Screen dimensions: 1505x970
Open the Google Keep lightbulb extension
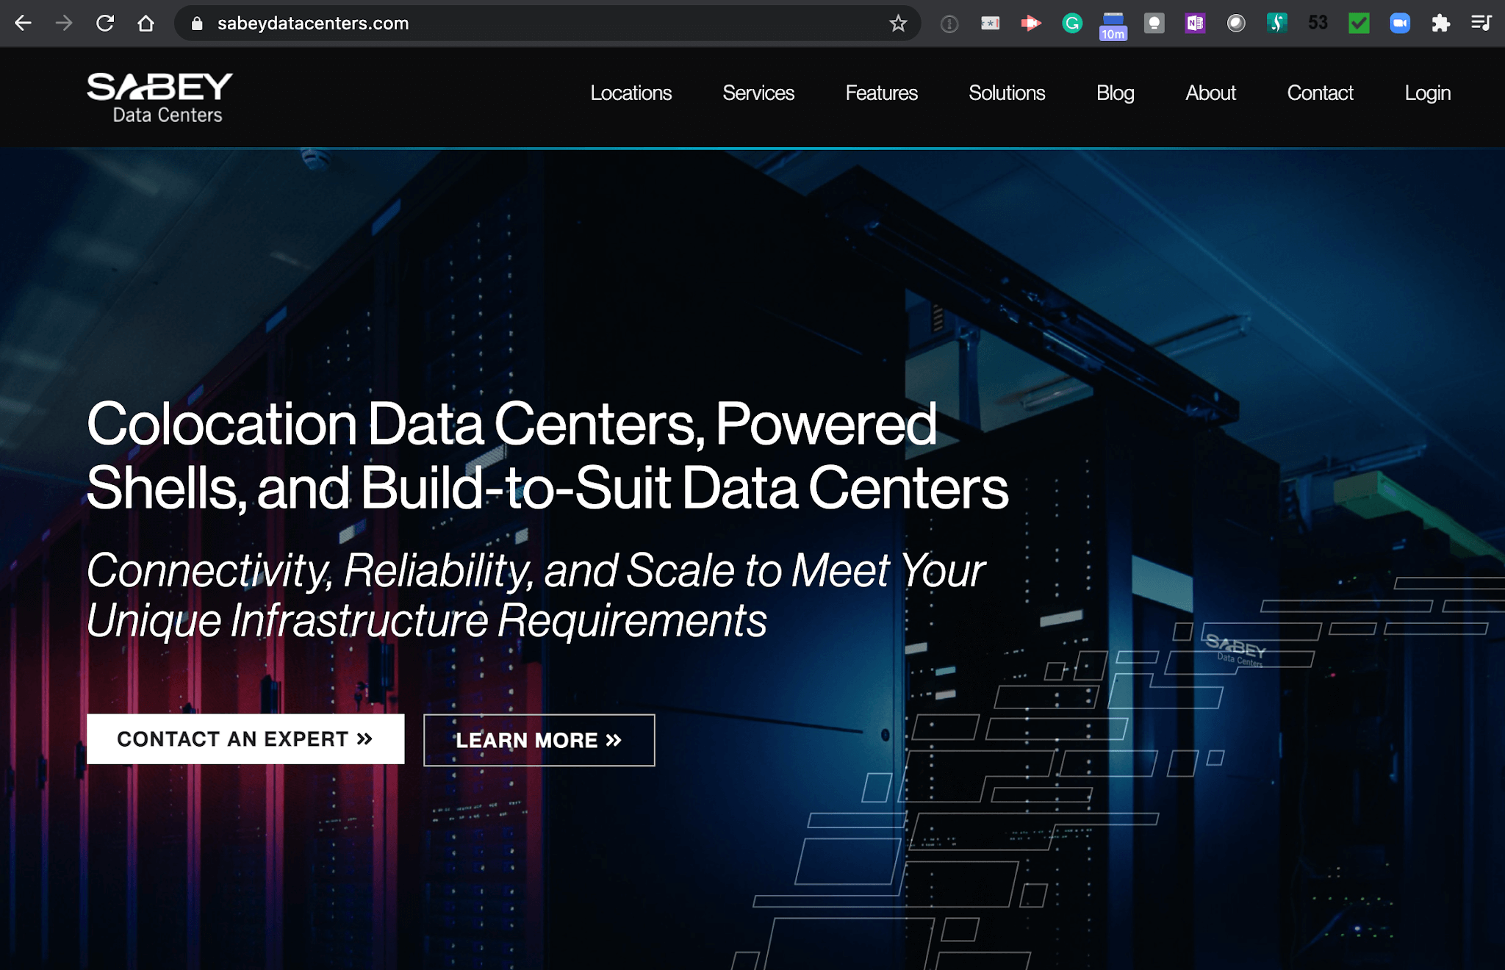tap(1154, 23)
